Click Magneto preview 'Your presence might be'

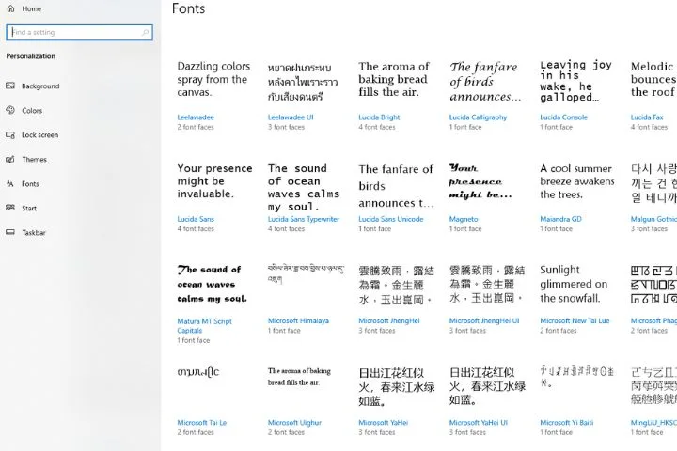(x=480, y=181)
